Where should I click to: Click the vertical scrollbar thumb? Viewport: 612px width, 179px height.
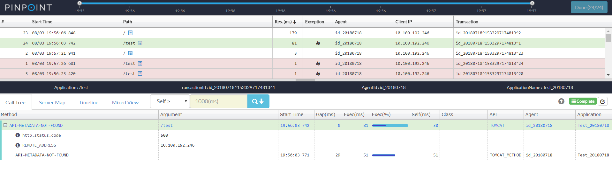point(608,38)
